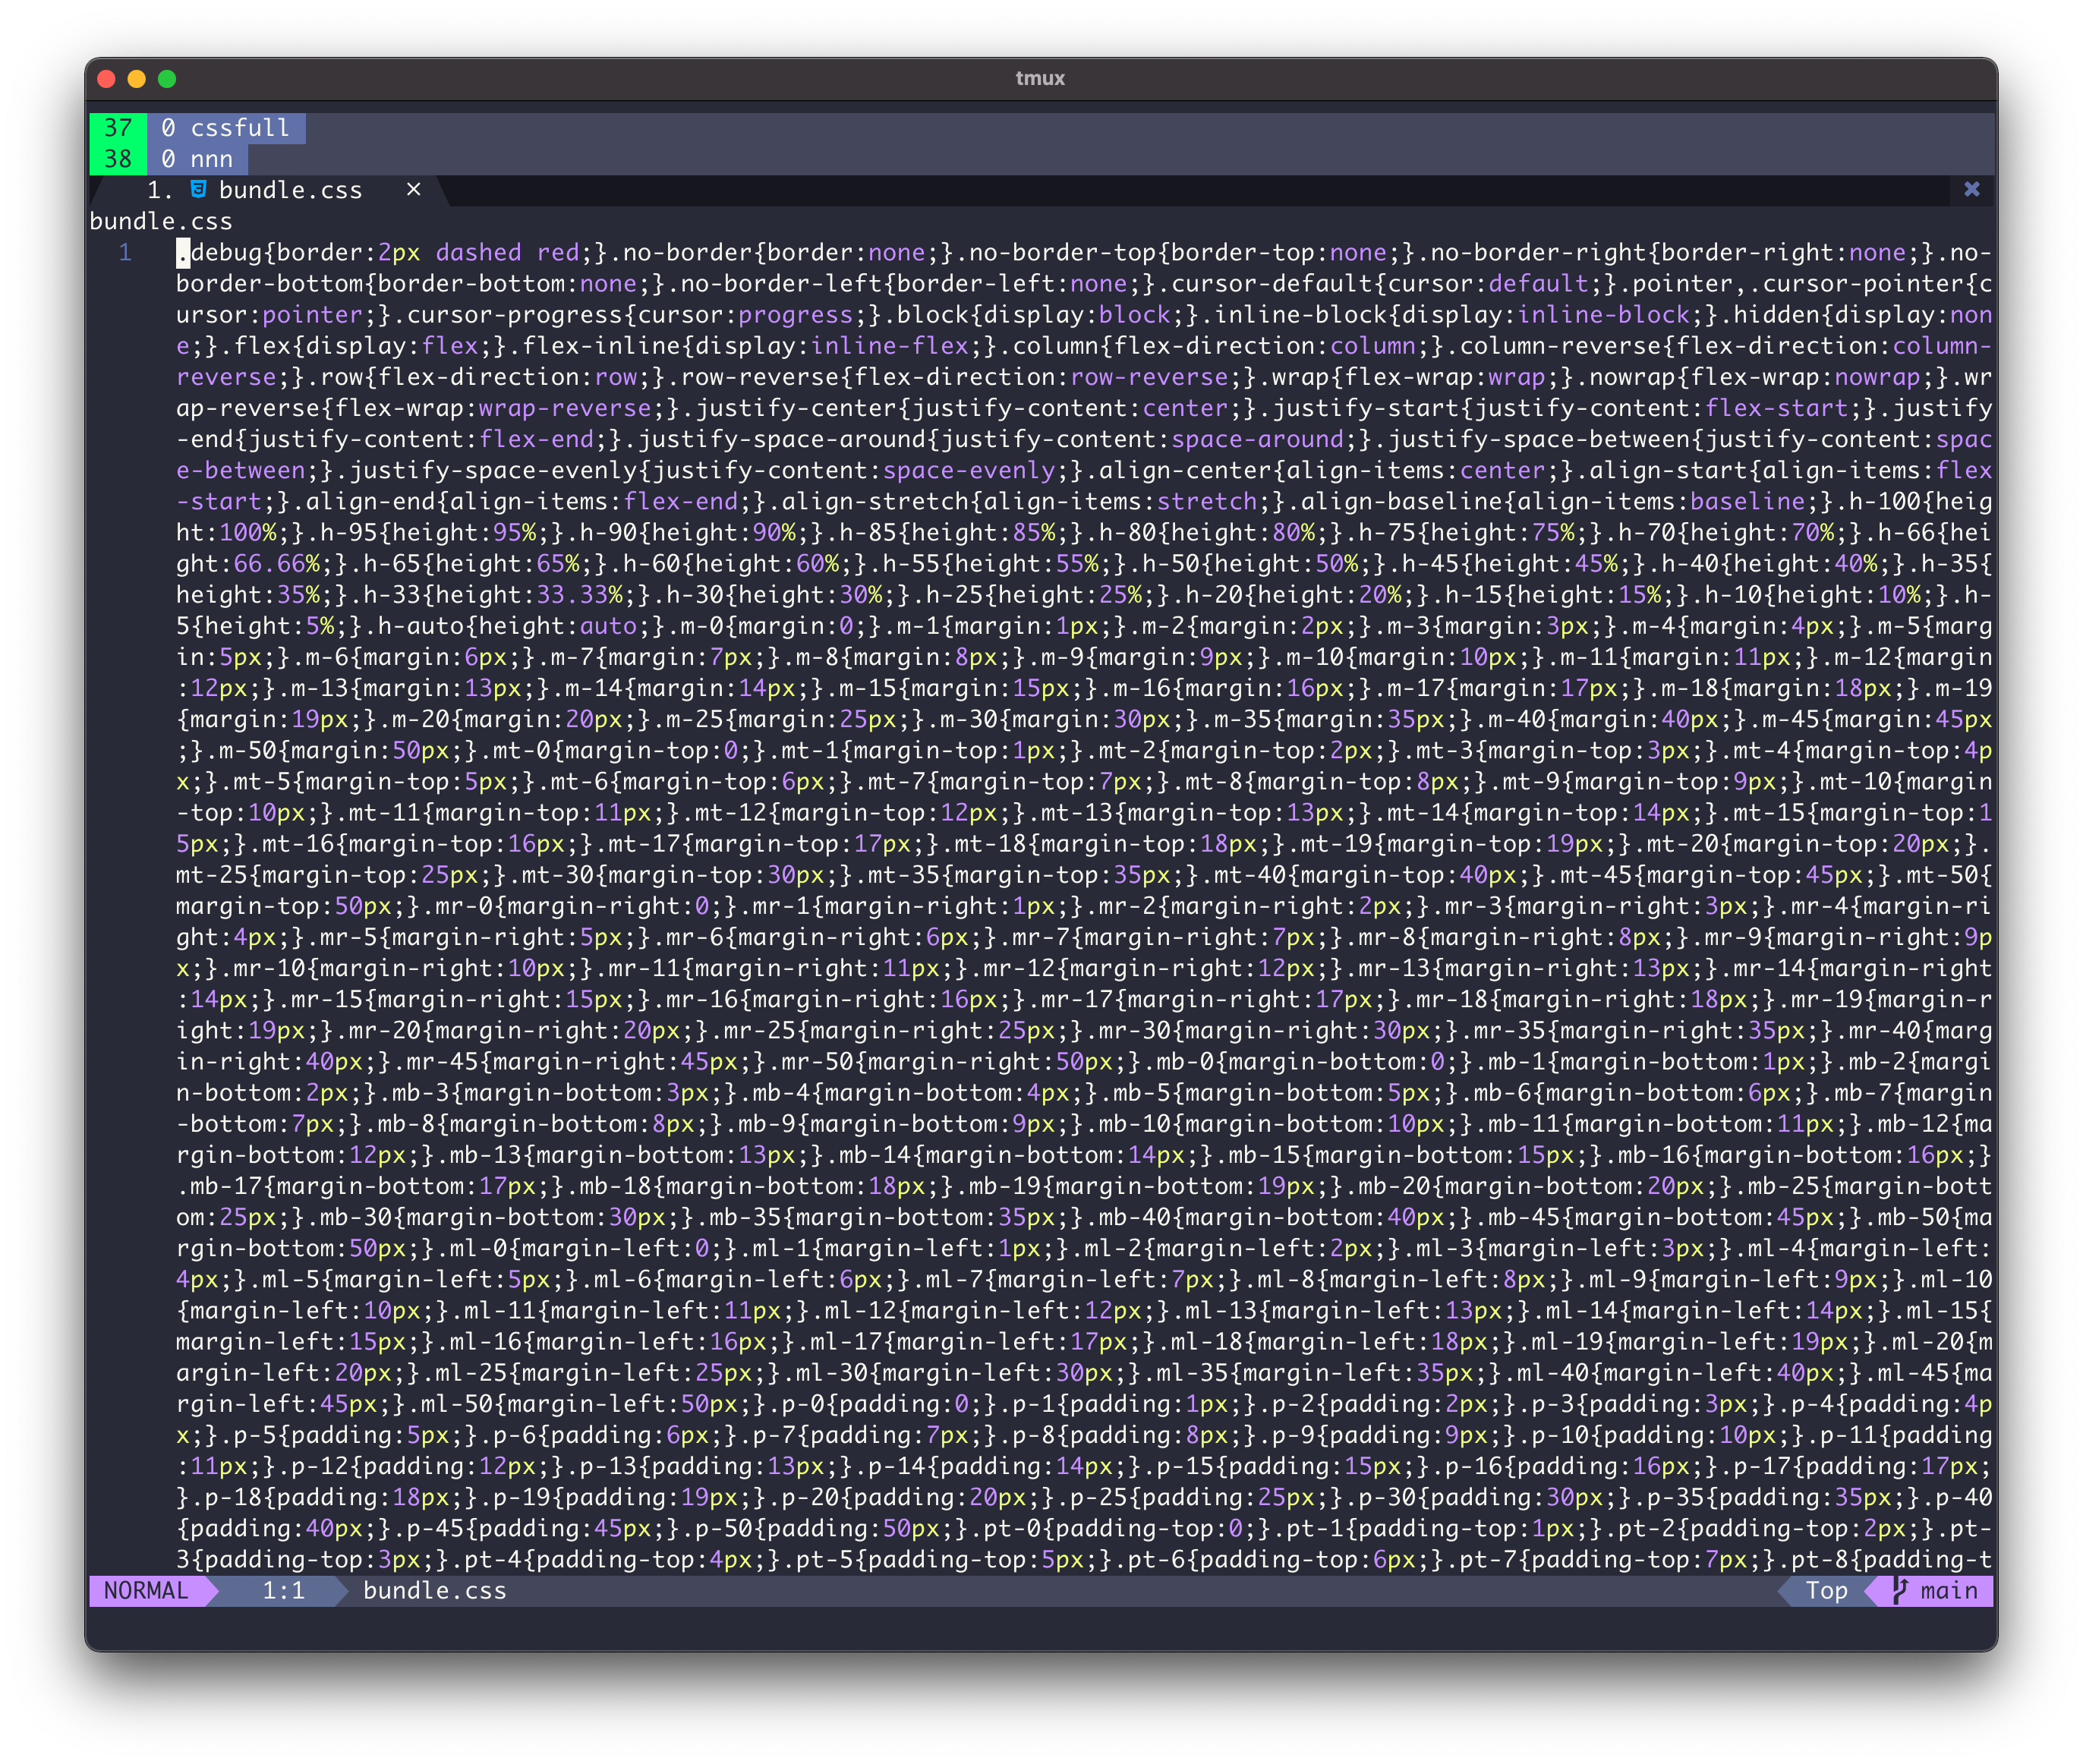Click the yellow minimize window button
This screenshot has height=1764, width=2083.
coord(137,79)
